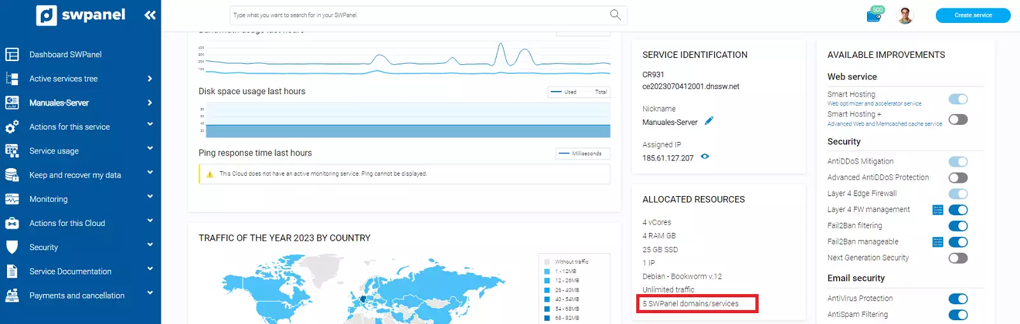Open Active services tree
The image size is (1020, 324).
(64, 79)
